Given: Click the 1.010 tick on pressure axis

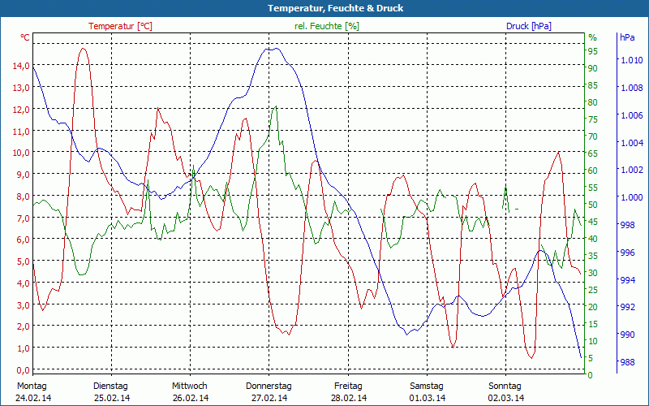Looking at the screenshot, I should [631, 60].
